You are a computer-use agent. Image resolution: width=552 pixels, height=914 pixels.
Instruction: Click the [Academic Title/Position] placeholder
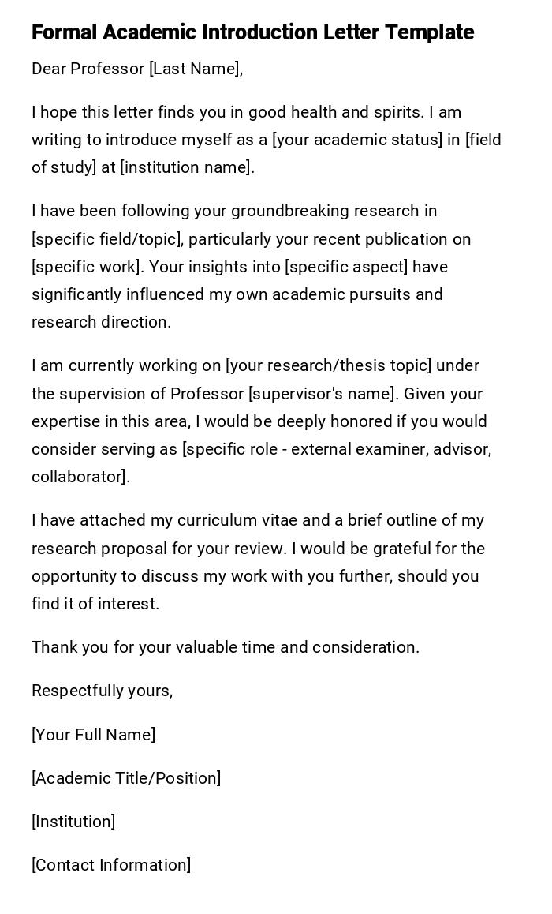(x=126, y=778)
